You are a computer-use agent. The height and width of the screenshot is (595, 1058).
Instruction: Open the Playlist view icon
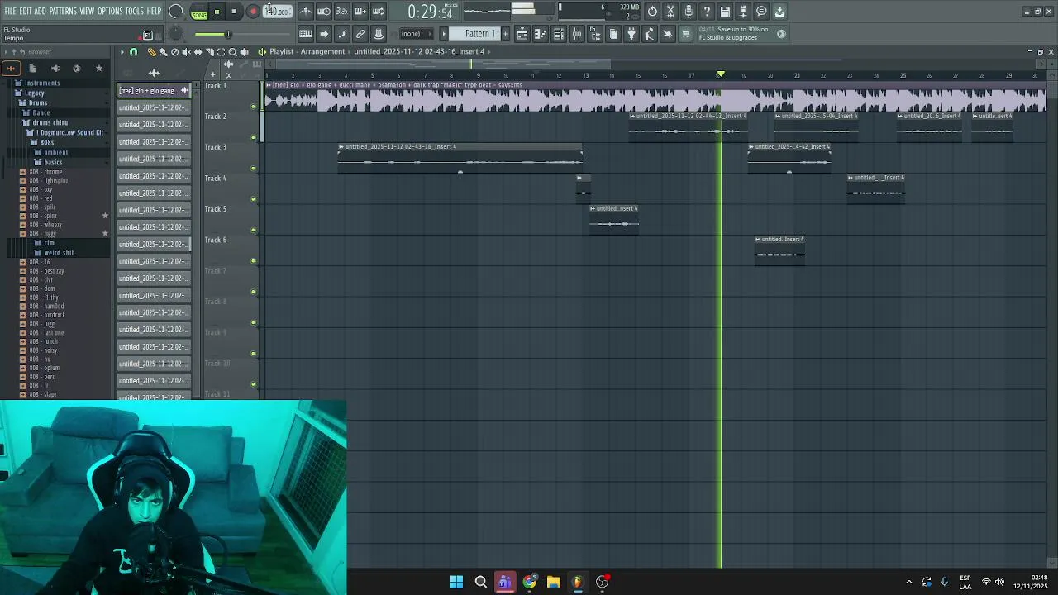point(522,34)
